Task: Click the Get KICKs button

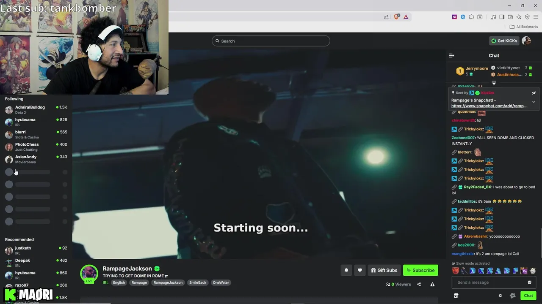Action: point(504,41)
